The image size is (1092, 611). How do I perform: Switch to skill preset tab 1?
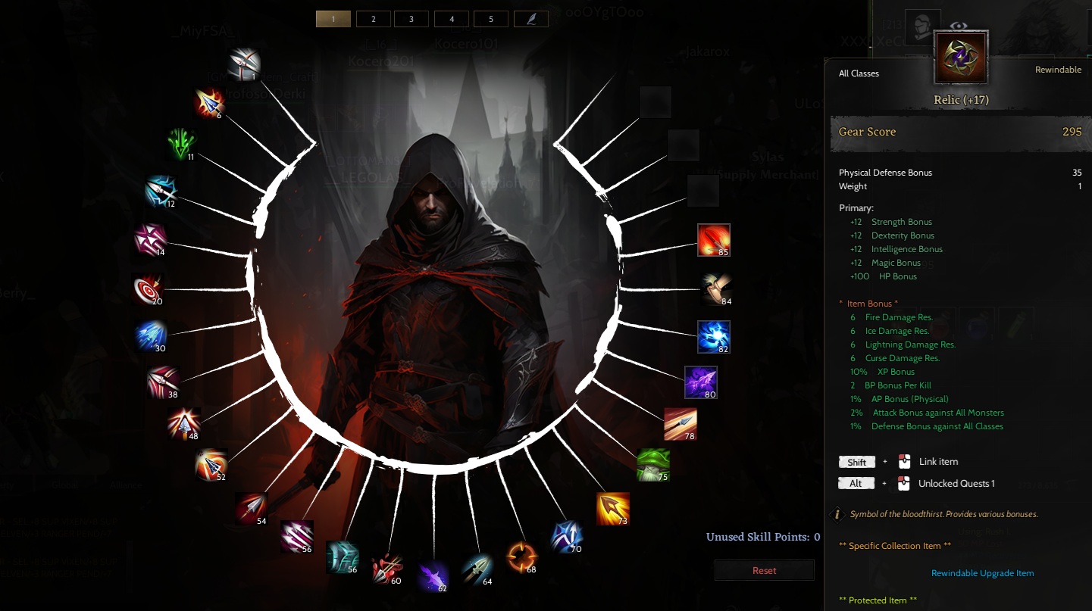(333, 19)
